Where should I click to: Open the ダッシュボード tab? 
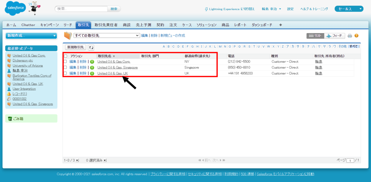coord(262,25)
